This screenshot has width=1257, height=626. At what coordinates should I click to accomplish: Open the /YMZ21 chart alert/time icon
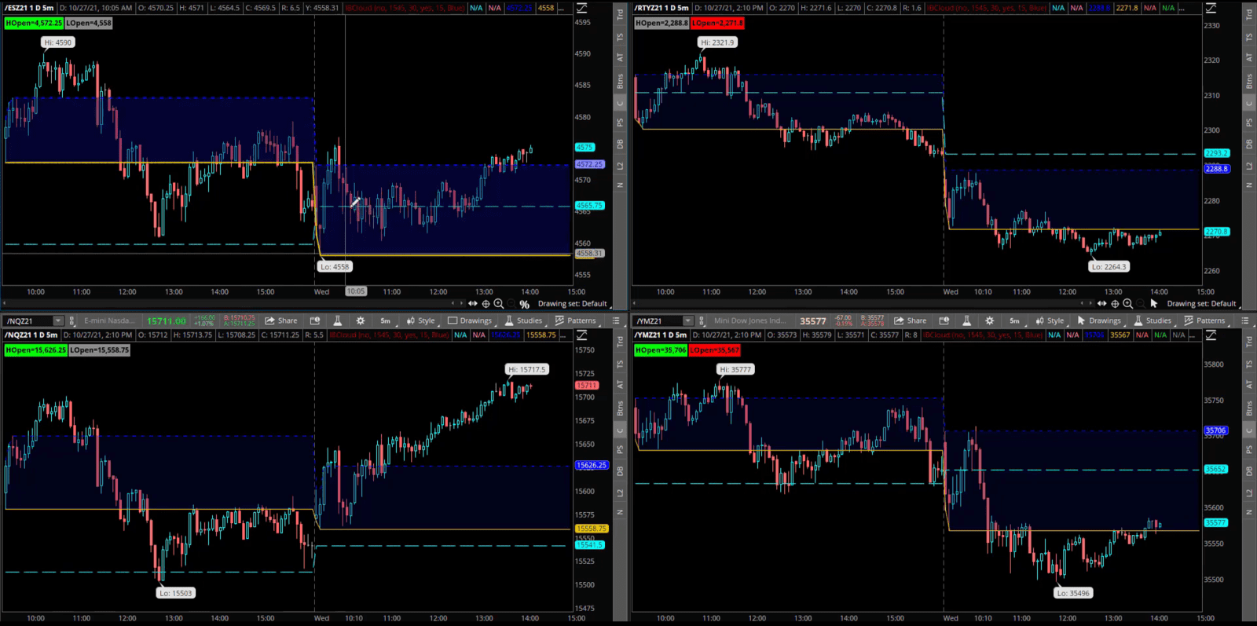click(x=944, y=320)
